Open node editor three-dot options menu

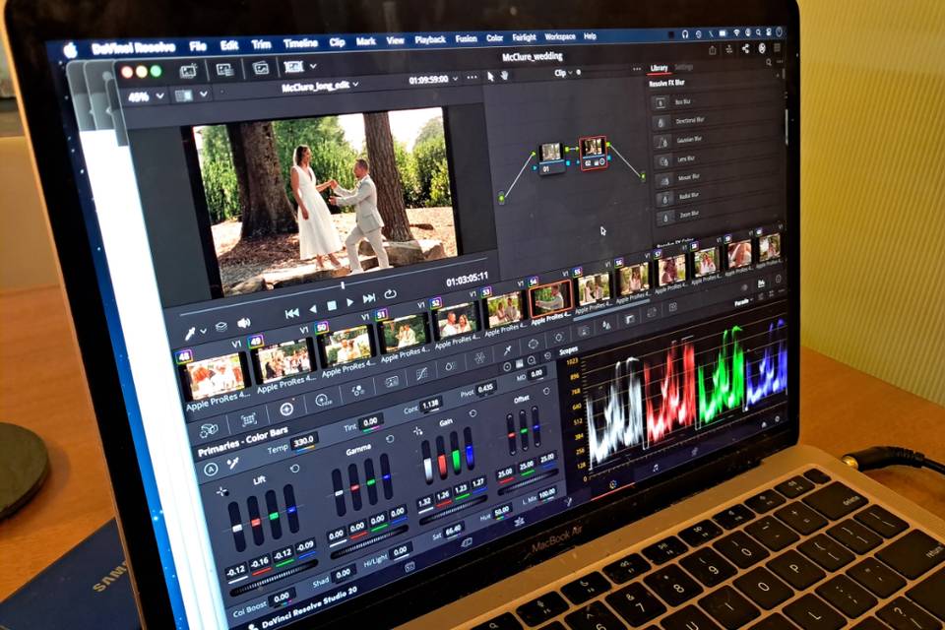tap(637, 69)
